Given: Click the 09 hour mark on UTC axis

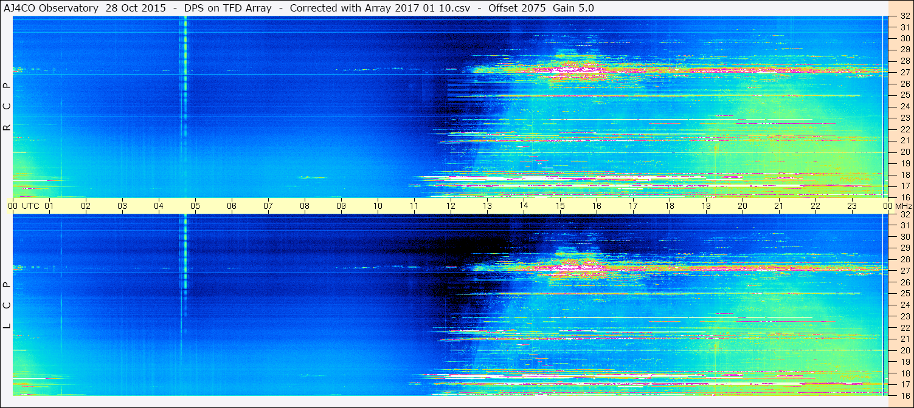Looking at the screenshot, I should (x=341, y=206).
